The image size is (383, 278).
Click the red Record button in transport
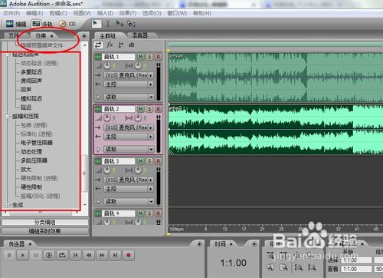click(x=129, y=255)
